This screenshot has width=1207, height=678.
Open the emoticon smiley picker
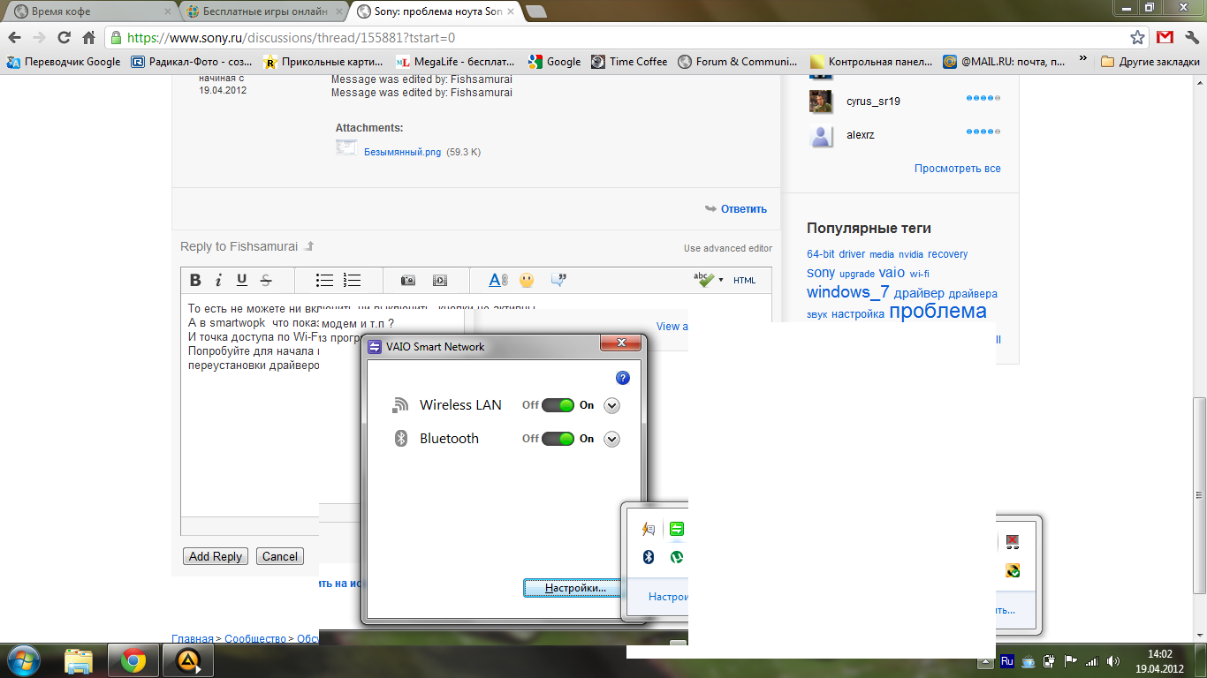tap(527, 281)
